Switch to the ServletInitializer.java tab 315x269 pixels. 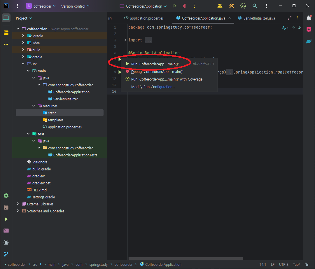coord(258,18)
